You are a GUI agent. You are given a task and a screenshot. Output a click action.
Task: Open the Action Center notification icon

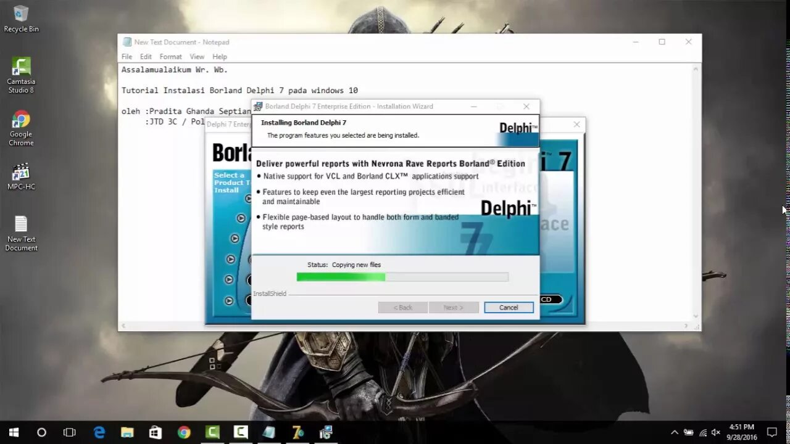(771, 432)
